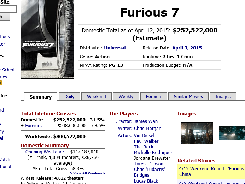Open the 4/12 Weekend Report story

(x=211, y=169)
